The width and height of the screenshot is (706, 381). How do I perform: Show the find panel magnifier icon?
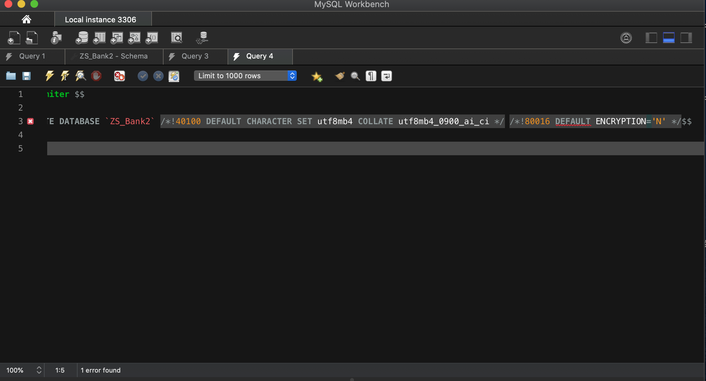click(355, 76)
